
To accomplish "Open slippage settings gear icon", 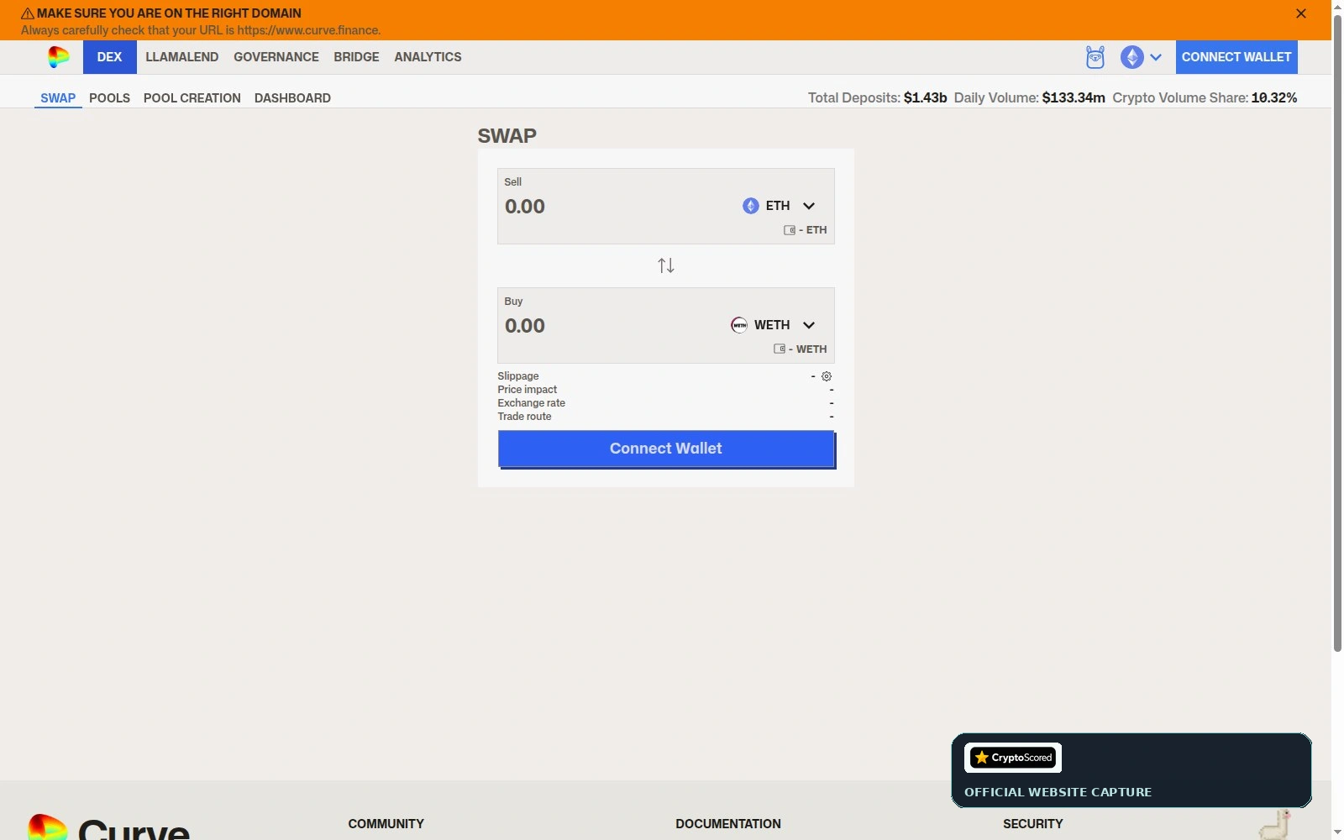I will click(x=827, y=376).
